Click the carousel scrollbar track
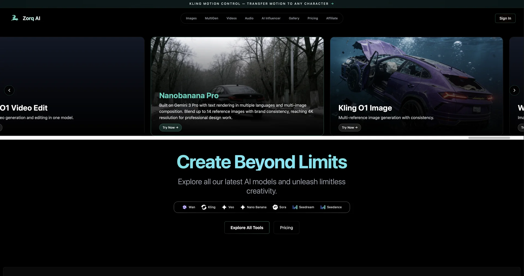 click(489, 138)
